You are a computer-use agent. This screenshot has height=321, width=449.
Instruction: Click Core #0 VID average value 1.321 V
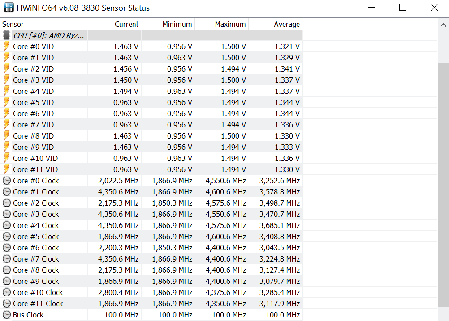pos(287,46)
